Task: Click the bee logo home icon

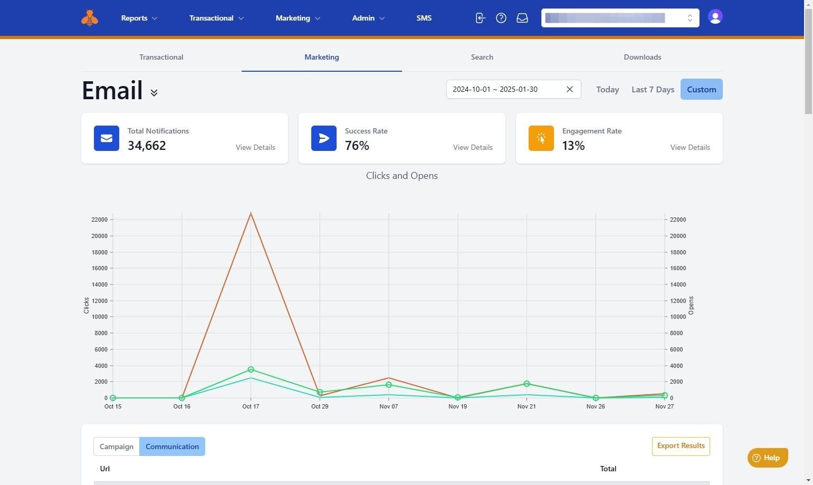Action: click(x=90, y=18)
